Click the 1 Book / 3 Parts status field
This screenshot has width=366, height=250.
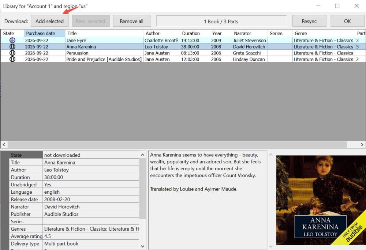pyautogui.click(x=221, y=21)
